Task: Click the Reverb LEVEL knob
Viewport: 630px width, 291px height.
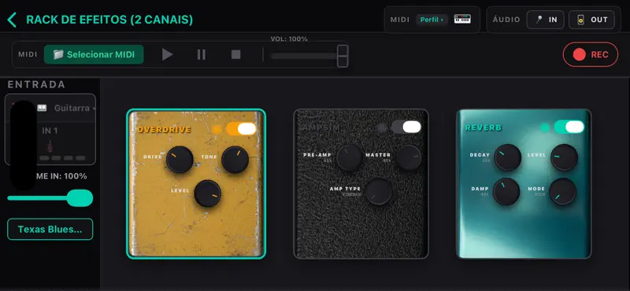Action: 564,157
